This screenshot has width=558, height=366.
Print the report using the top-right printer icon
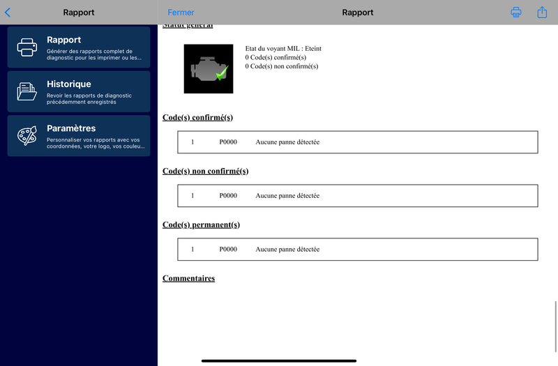[516, 12]
